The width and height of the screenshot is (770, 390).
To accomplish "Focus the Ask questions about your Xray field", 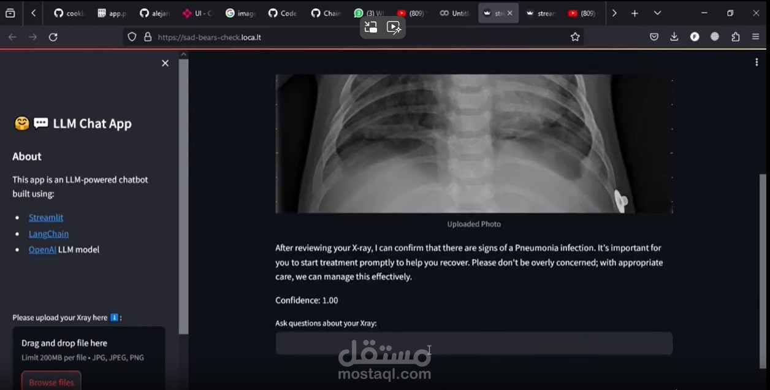I will click(x=474, y=343).
